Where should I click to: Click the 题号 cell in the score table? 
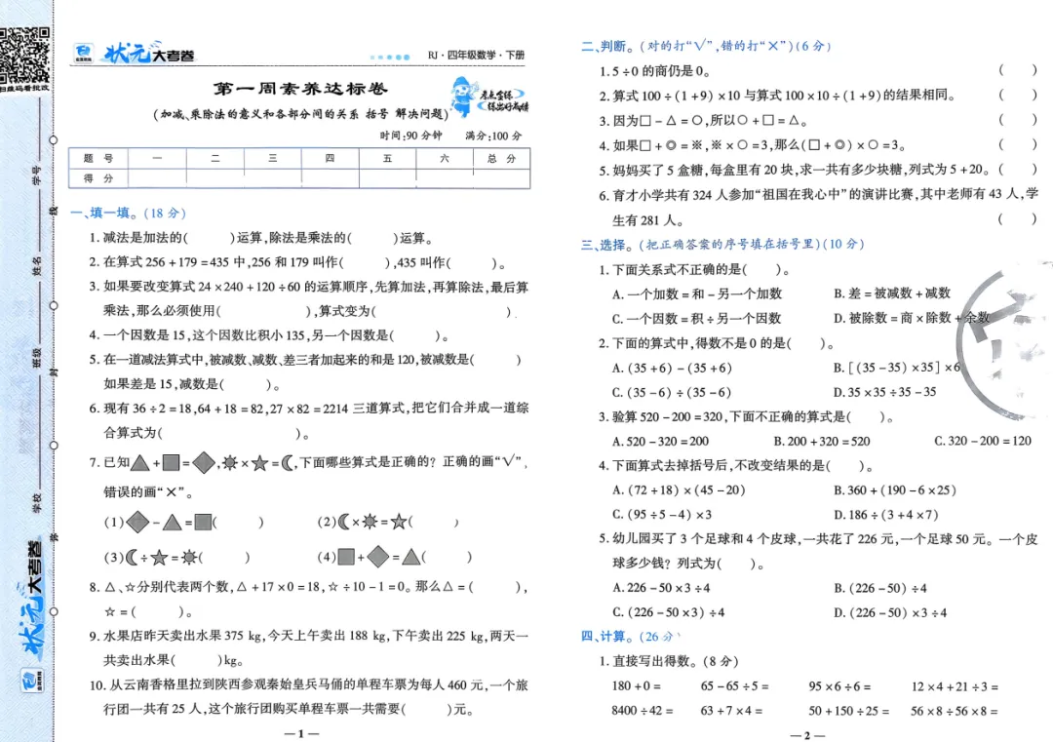98,159
